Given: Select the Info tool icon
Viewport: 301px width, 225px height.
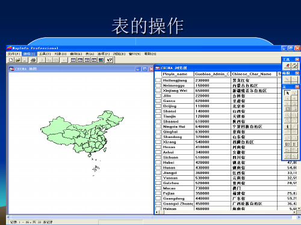Looking at the screenshot, I should [x=287, y=127].
